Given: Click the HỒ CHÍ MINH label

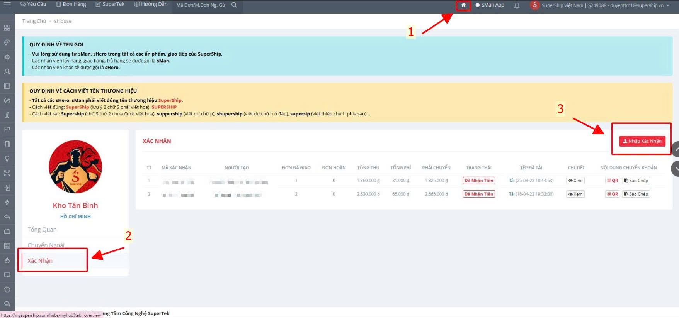Looking at the screenshot, I should (x=75, y=217).
